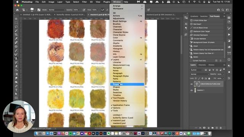Switch to the Swatches tab
The image size is (244, 137).
(x=204, y=16)
